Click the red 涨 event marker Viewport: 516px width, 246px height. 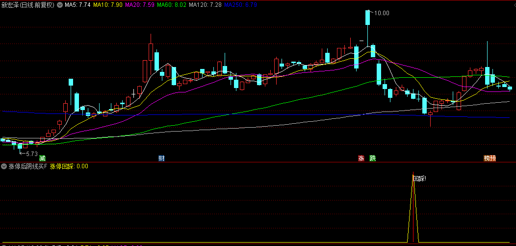pos(361,158)
